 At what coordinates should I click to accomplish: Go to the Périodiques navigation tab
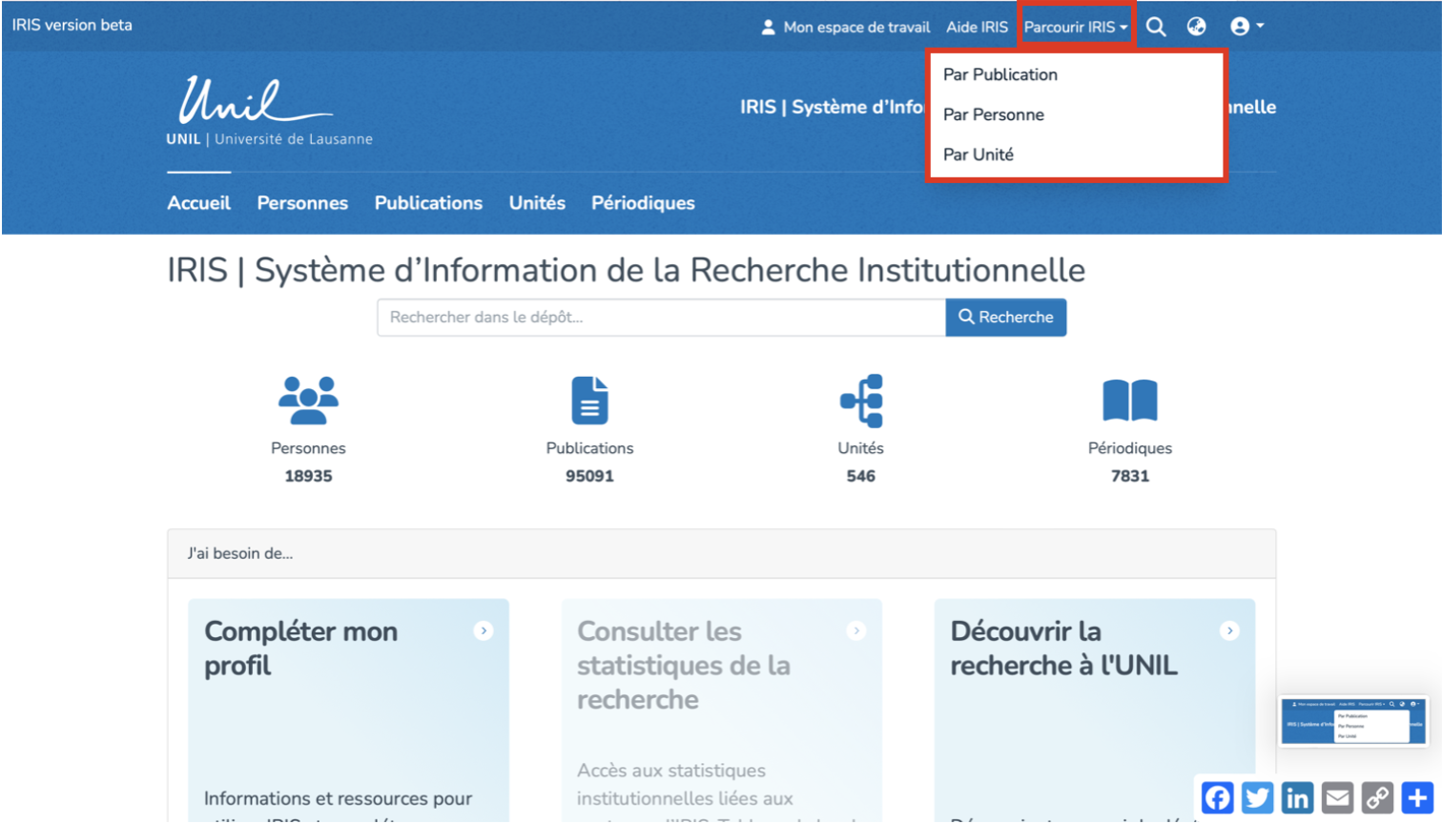point(642,203)
